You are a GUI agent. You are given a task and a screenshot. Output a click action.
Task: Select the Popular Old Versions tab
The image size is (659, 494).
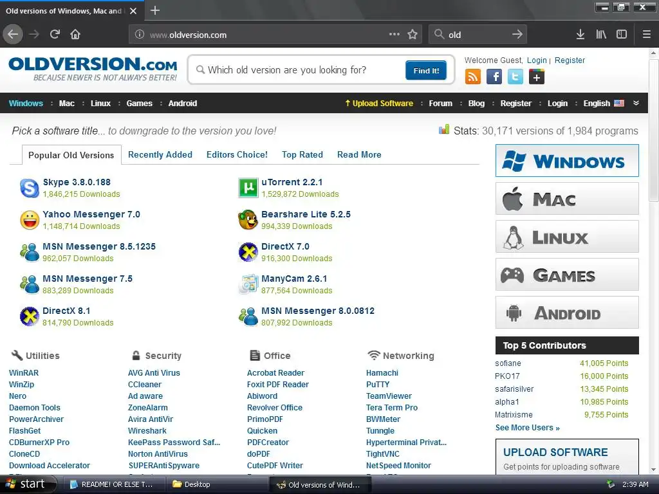[71, 155]
